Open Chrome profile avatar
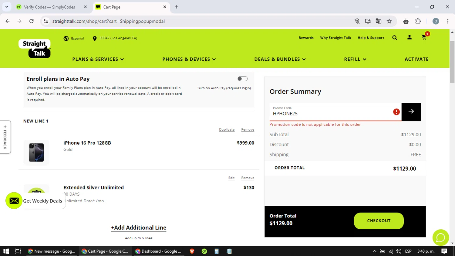455x256 pixels. pyautogui.click(x=436, y=21)
